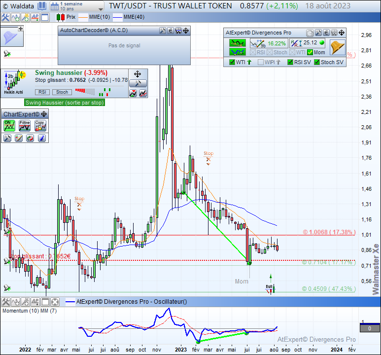Add an indicator with the curve-plus icon
Viewport: 381px width, 355px height.
(x=16, y=17)
